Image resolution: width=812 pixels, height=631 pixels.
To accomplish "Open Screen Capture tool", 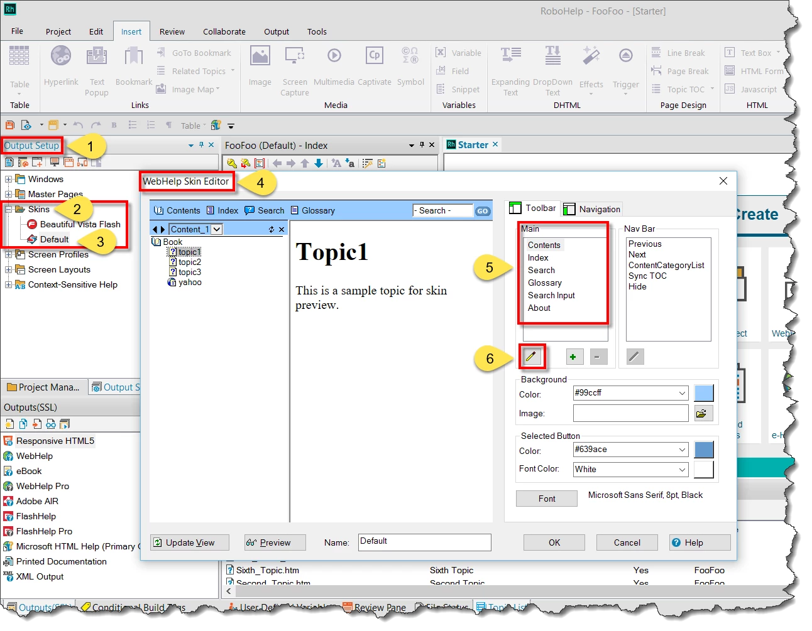I will click(295, 70).
